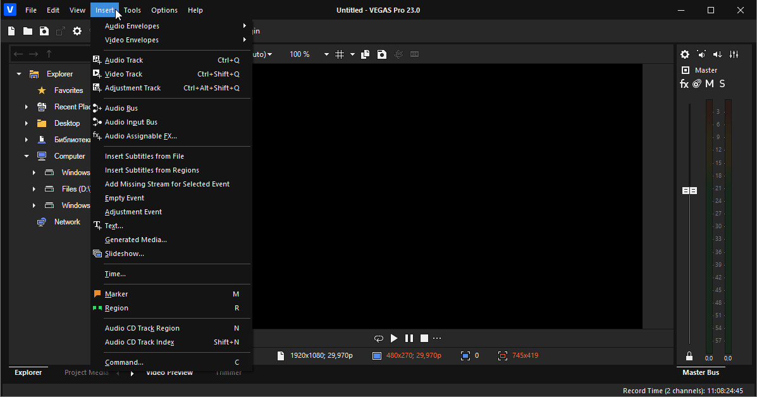Collapse the Computer tree node
Image resolution: width=757 pixels, height=397 pixels.
[x=27, y=156]
